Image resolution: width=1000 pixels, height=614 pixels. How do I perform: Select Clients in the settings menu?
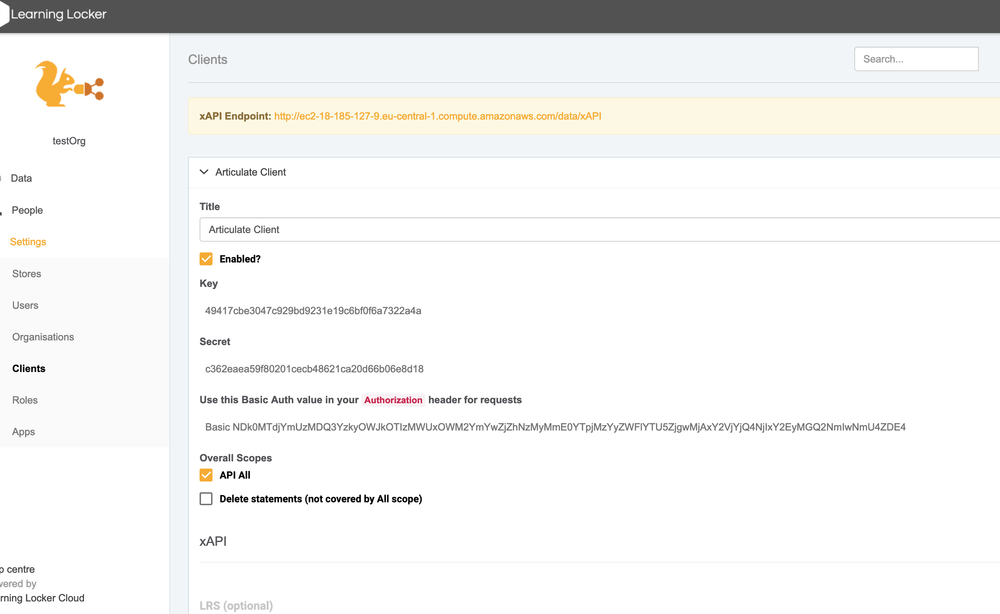pos(29,368)
